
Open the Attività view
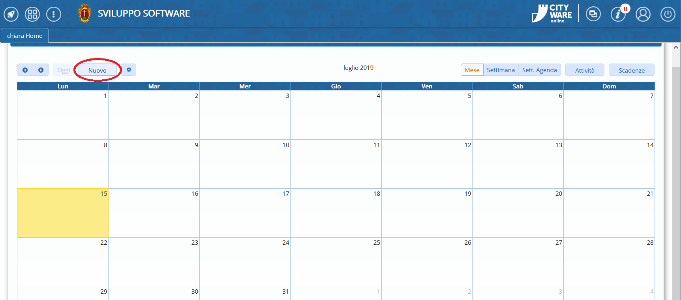[585, 70]
